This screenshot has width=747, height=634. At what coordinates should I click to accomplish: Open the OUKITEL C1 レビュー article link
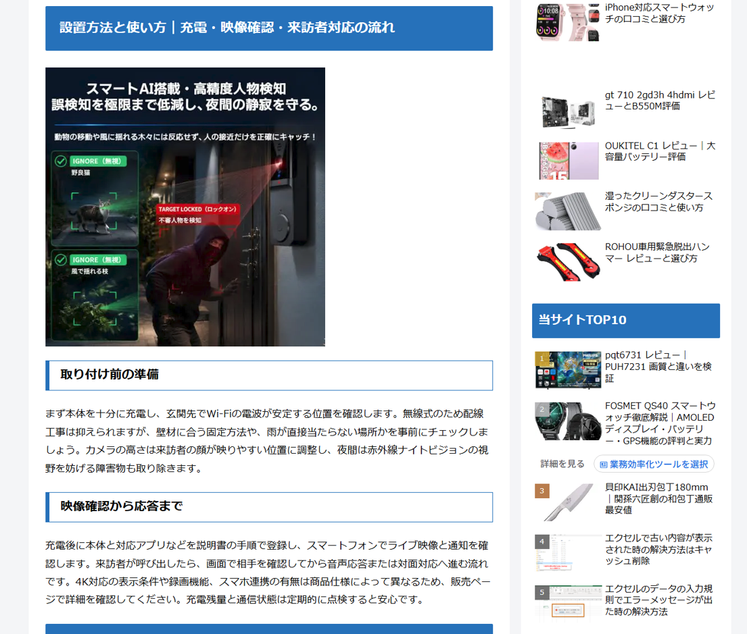pos(660,151)
